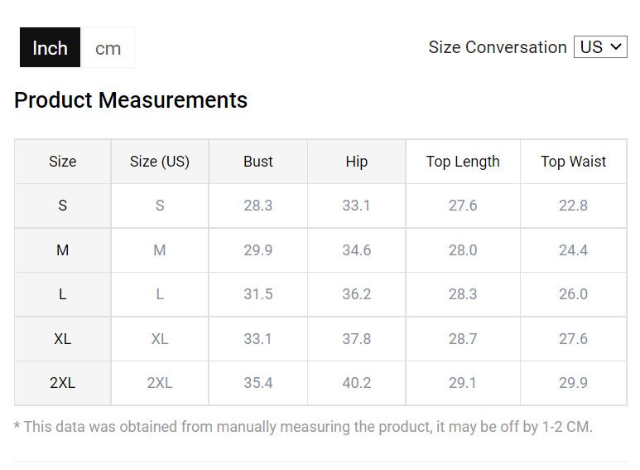Switch measurements to cm units
The image size is (640, 470).
108,48
